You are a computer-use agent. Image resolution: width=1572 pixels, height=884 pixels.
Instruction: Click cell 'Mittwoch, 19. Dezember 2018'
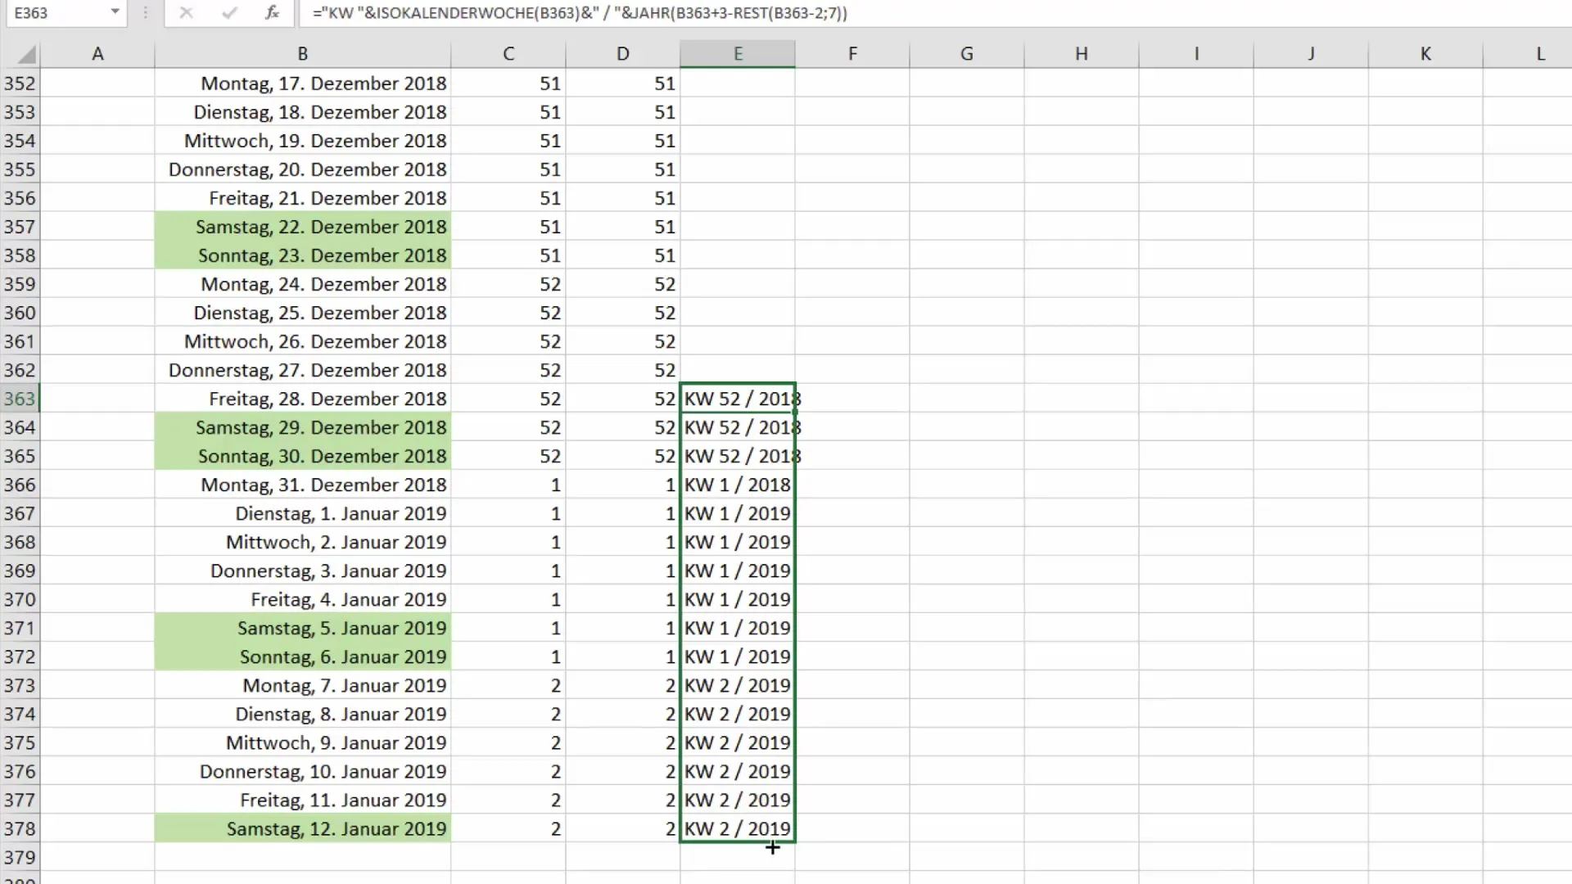303,141
